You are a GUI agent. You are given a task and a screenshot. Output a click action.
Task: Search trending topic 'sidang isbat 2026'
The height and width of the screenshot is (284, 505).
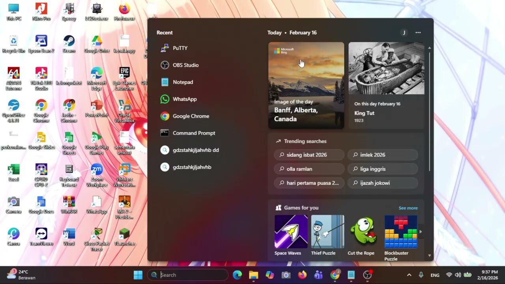click(309, 155)
